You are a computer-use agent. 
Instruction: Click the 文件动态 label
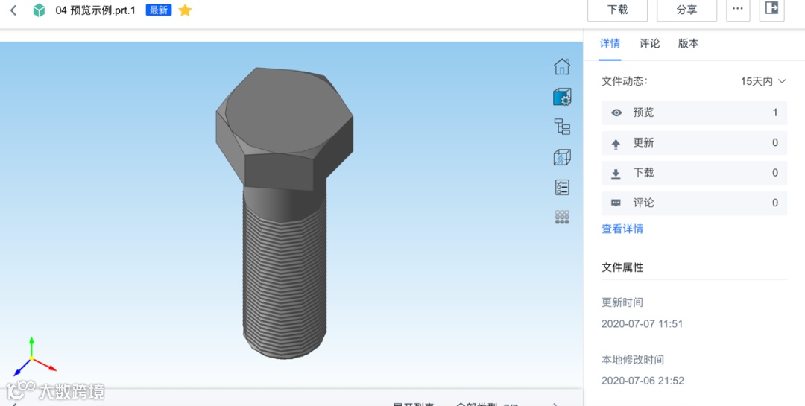625,81
